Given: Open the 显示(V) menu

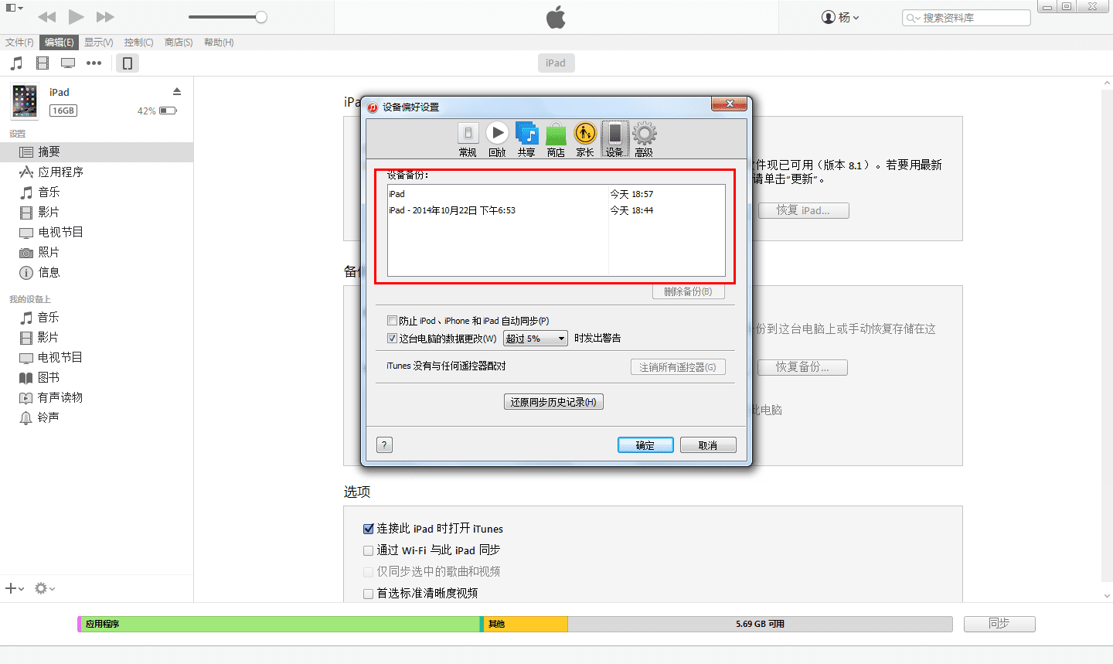Looking at the screenshot, I should 99,43.
